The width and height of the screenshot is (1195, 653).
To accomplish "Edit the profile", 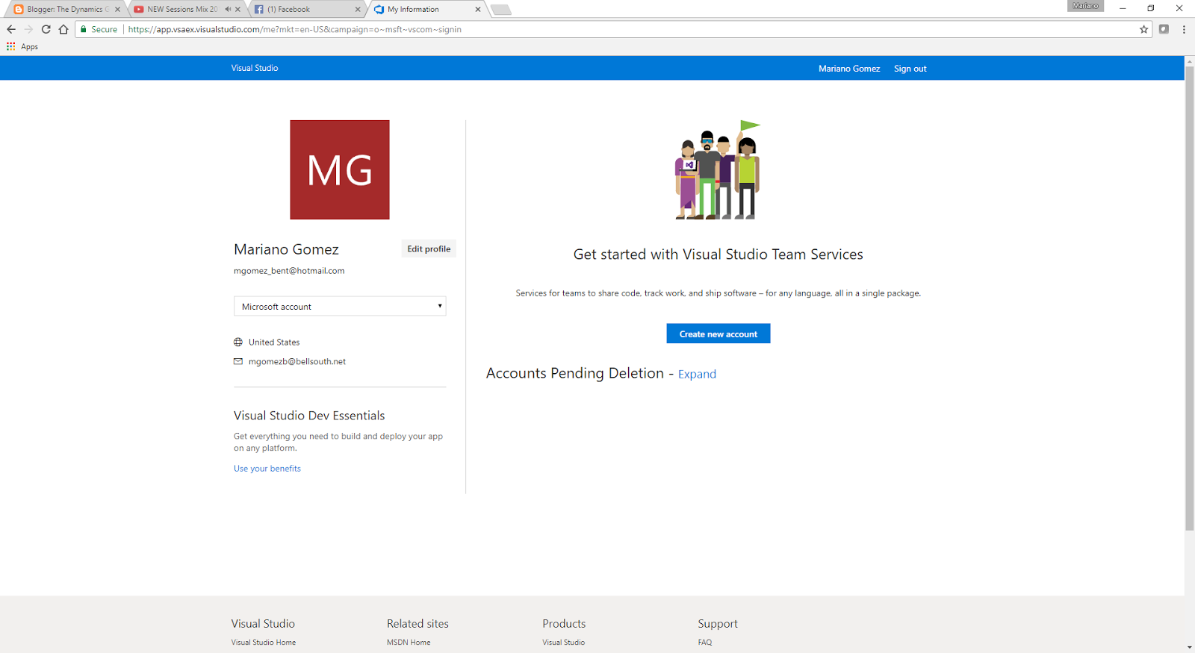I will point(429,249).
